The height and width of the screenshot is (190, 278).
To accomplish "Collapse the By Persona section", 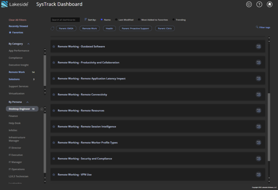I will [x=28, y=102].
